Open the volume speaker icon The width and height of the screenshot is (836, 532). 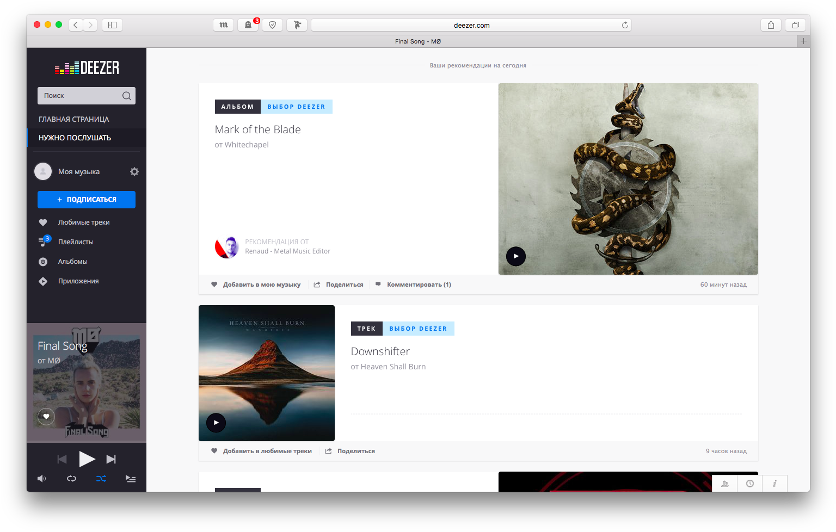(x=41, y=479)
